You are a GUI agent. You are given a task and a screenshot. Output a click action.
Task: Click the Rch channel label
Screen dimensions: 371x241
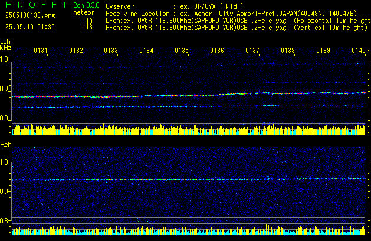pos(6,145)
